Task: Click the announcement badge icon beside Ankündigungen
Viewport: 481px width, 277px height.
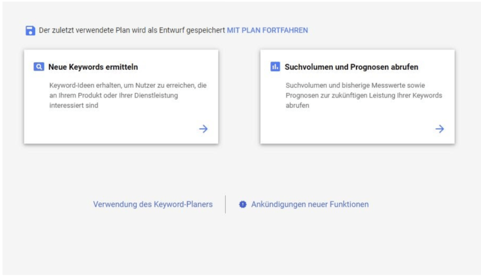Action: pyautogui.click(x=242, y=205)
